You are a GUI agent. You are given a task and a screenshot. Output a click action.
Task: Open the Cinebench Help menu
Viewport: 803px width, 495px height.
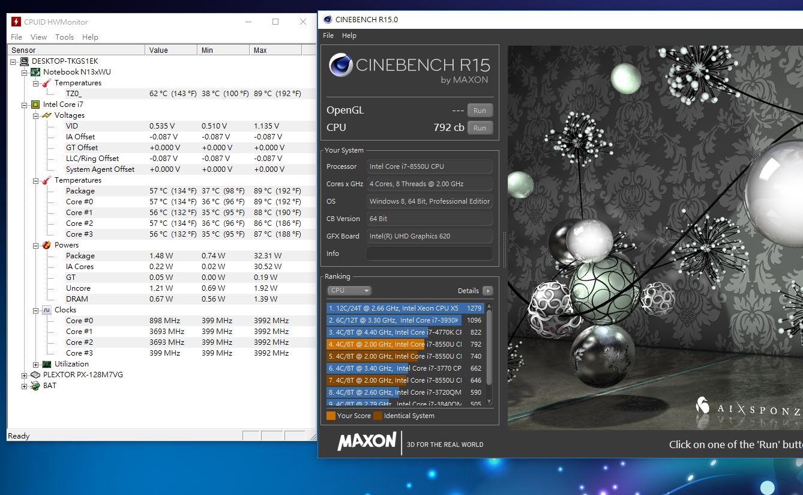click(349, 35)
